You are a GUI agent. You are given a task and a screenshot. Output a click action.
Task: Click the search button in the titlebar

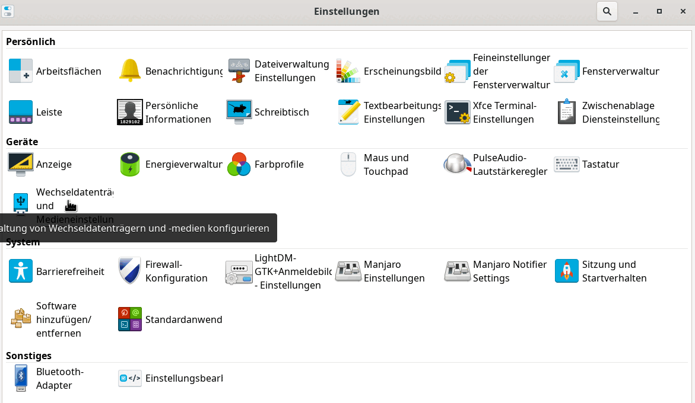tap(607, 11)
